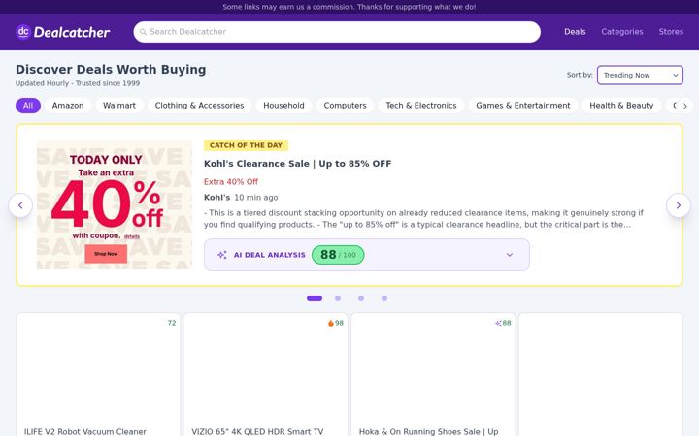
Task: Open Hoka & On Running Shoes Sale deal
Action: click(x=428, y=431)
